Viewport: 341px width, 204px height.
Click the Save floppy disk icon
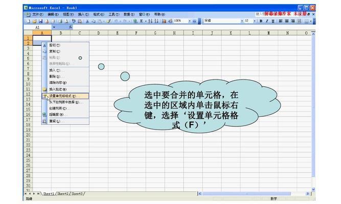40,21
